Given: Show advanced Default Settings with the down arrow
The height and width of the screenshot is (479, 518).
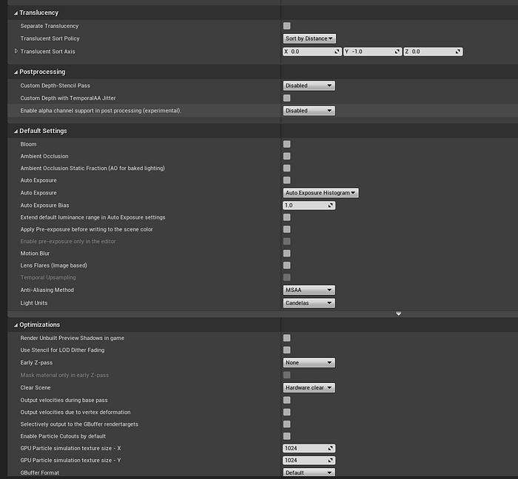Looking at the screenshot, I should coord(398,313).
